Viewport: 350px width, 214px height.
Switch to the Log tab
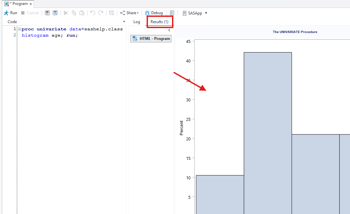137,21
